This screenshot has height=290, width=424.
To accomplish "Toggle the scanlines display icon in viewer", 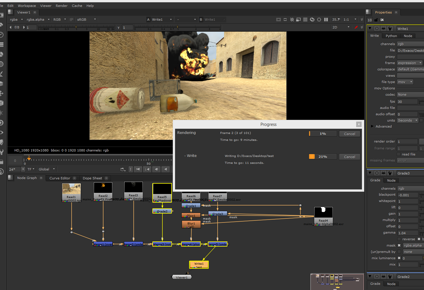I will 305,20.
